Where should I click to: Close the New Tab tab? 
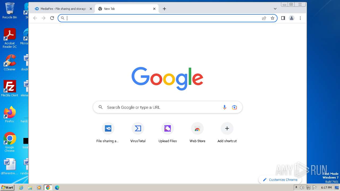click(x=154, y=9)
